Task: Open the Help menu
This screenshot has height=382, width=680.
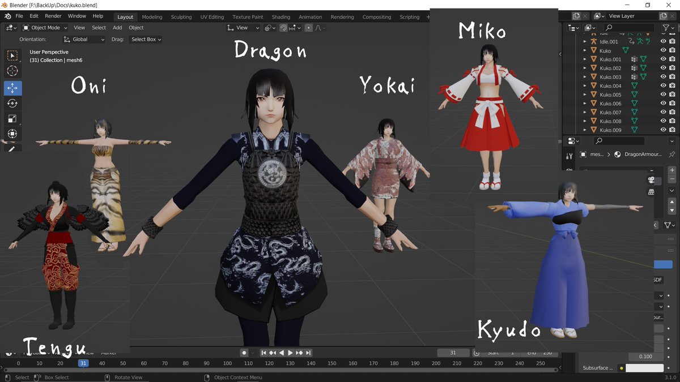Action: click(97, 16)
